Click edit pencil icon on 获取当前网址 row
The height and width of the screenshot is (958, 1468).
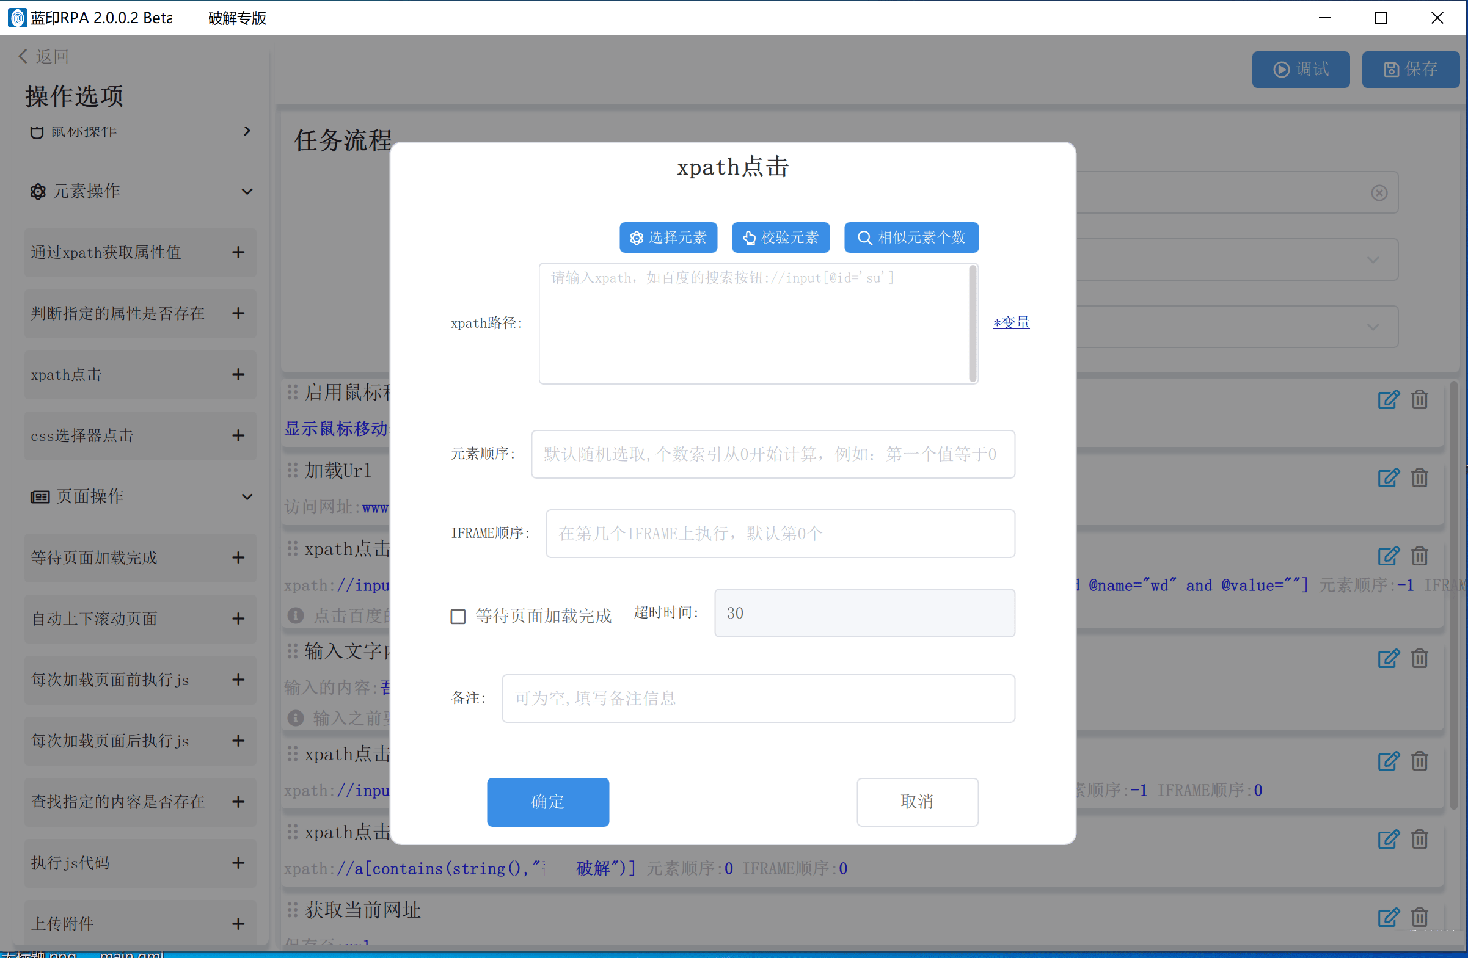(x=1389, y=917)
